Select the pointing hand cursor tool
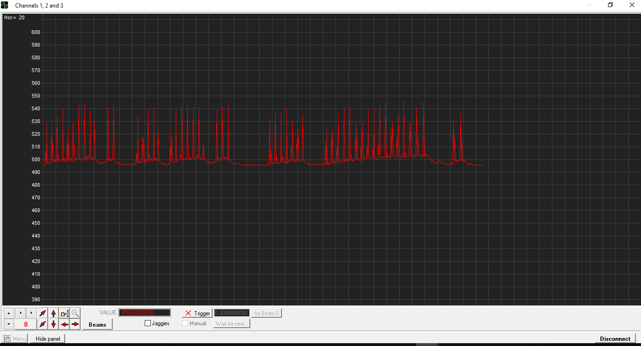Screen dimensions: 641x346 (x=65, y=313)
